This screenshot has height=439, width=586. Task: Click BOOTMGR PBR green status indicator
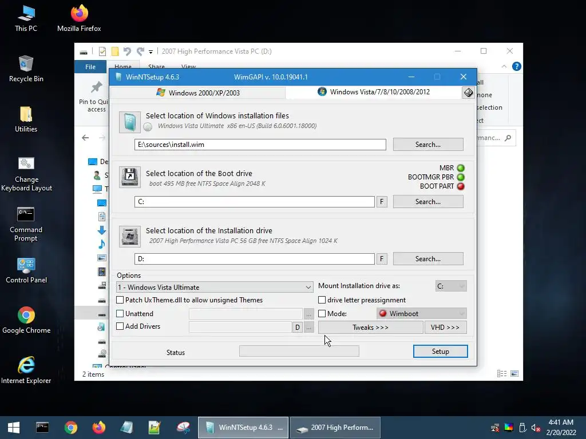(x=461, y=177)
